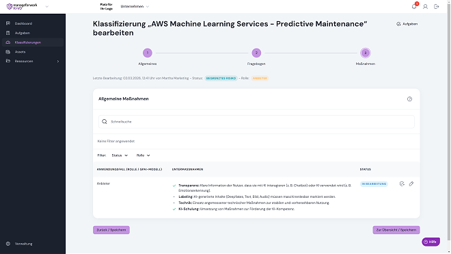Expand the Ressourcen chevron arrow
Image resolution: width=451 pixels, height=254 pixels.
(x=58, y=61)
